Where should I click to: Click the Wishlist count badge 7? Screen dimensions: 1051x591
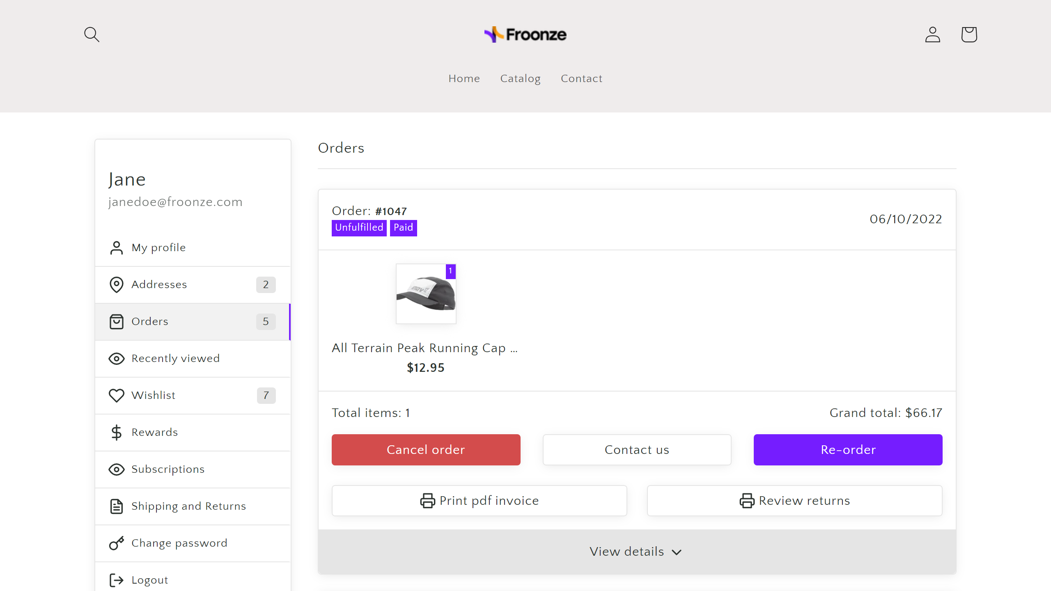266,396
